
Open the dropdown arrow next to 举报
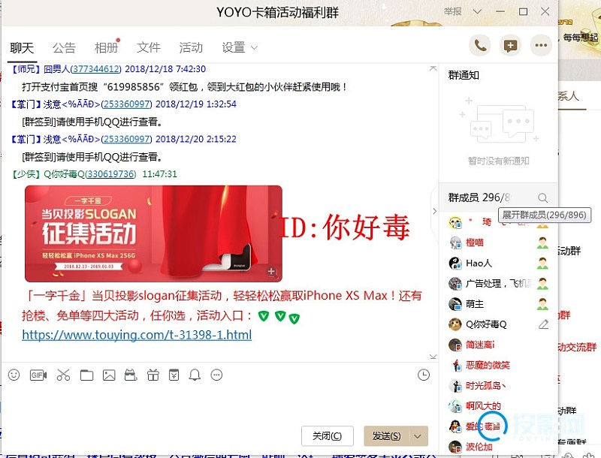[477, 12]
